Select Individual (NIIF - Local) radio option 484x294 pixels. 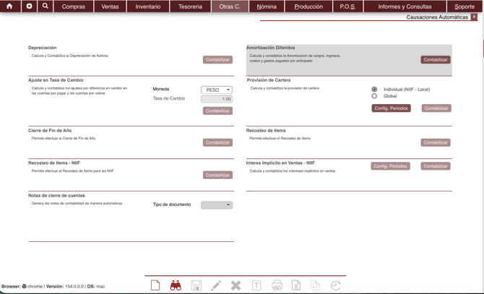point(374,89)
